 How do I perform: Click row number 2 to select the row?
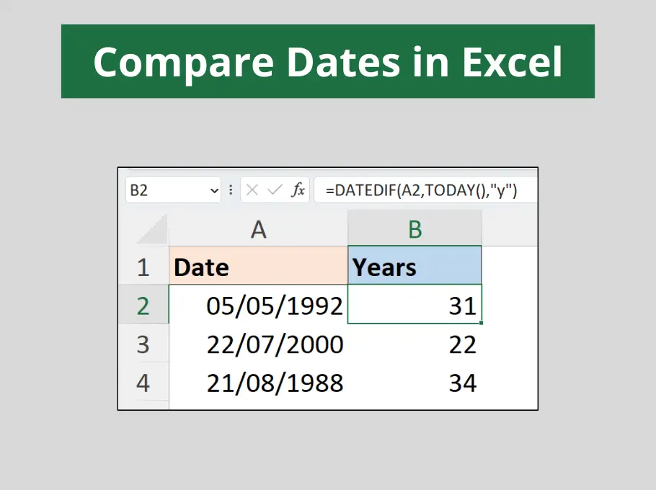click(x=144, y=306)
